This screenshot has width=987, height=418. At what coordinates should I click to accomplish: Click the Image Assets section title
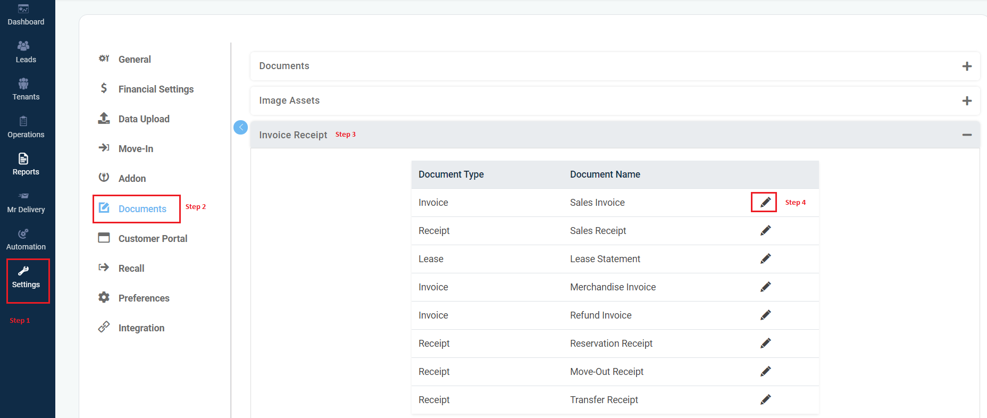point(289,101)
